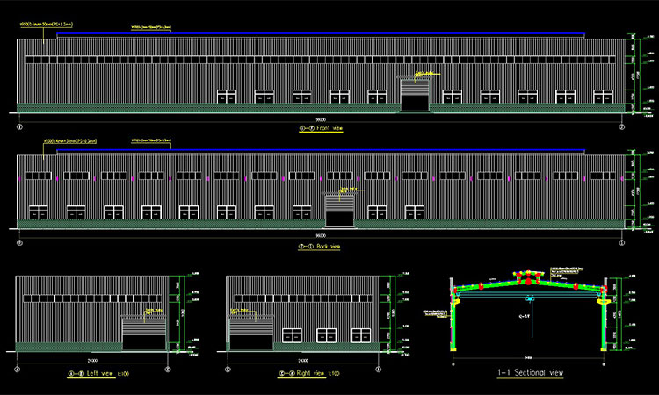Viewport: 659px width, 395px height.
Task: Click the 1-1 Sectional view title
Action: point(530,373)
